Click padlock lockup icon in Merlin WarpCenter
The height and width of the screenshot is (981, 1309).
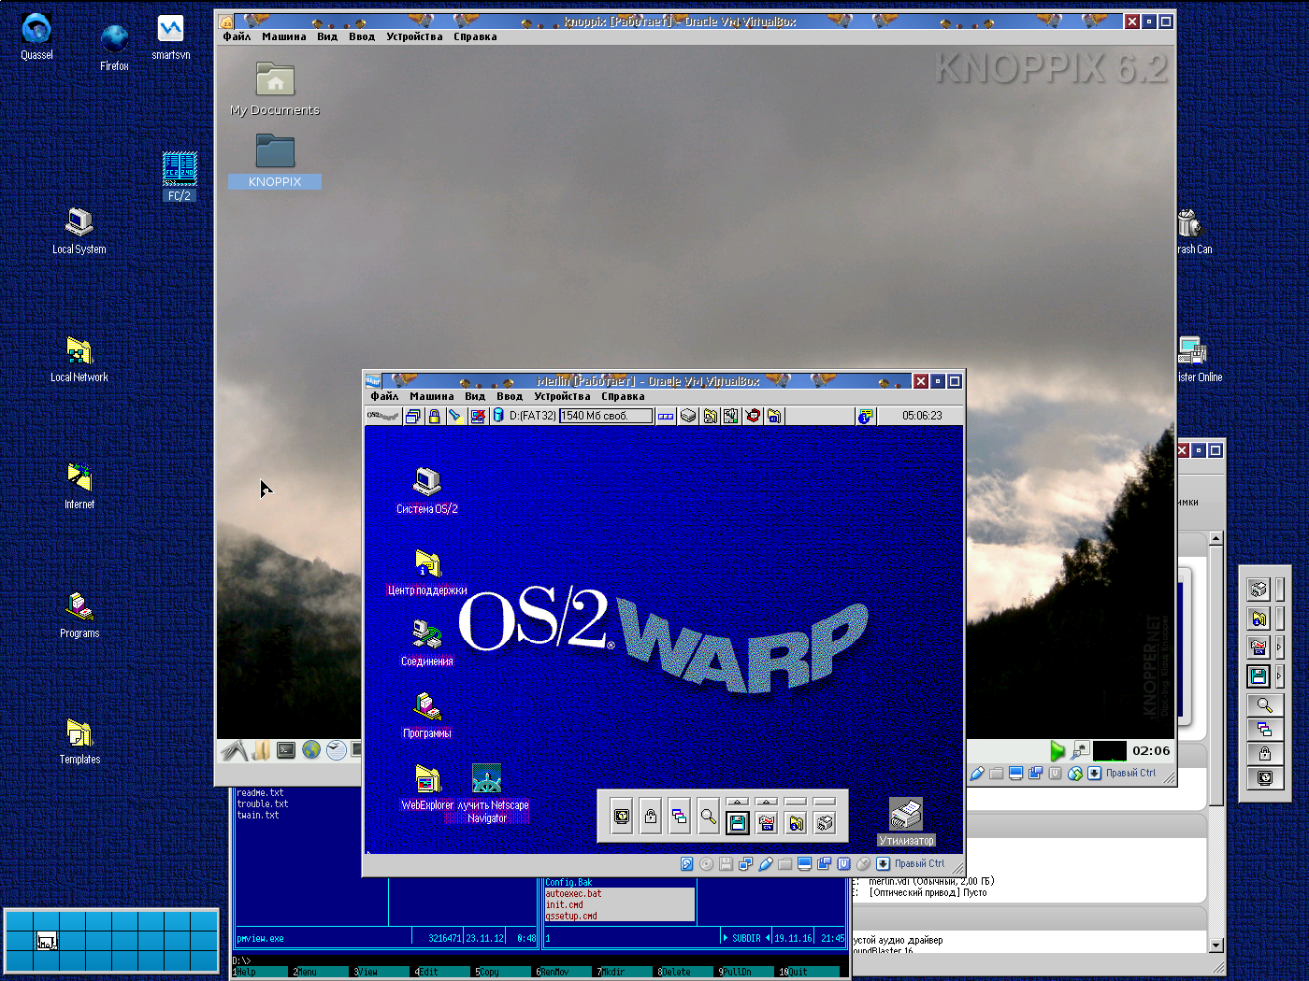pyautogui.click(x=434, y=416)
